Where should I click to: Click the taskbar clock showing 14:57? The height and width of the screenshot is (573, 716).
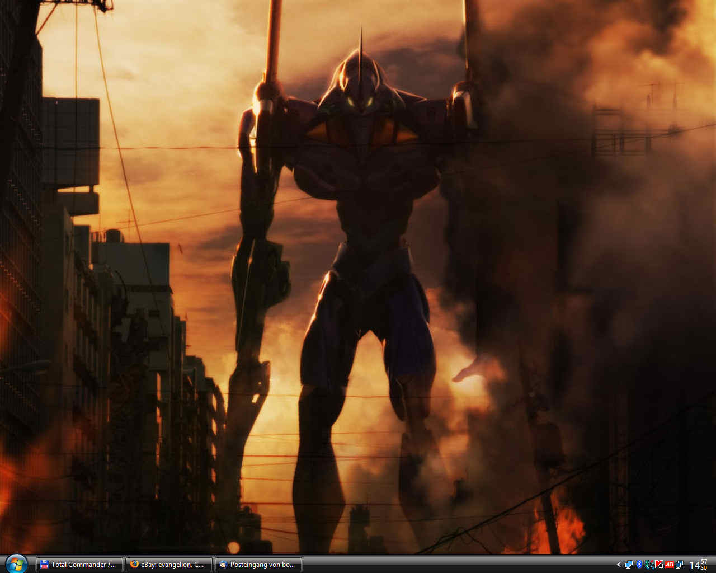pos(695,565)
